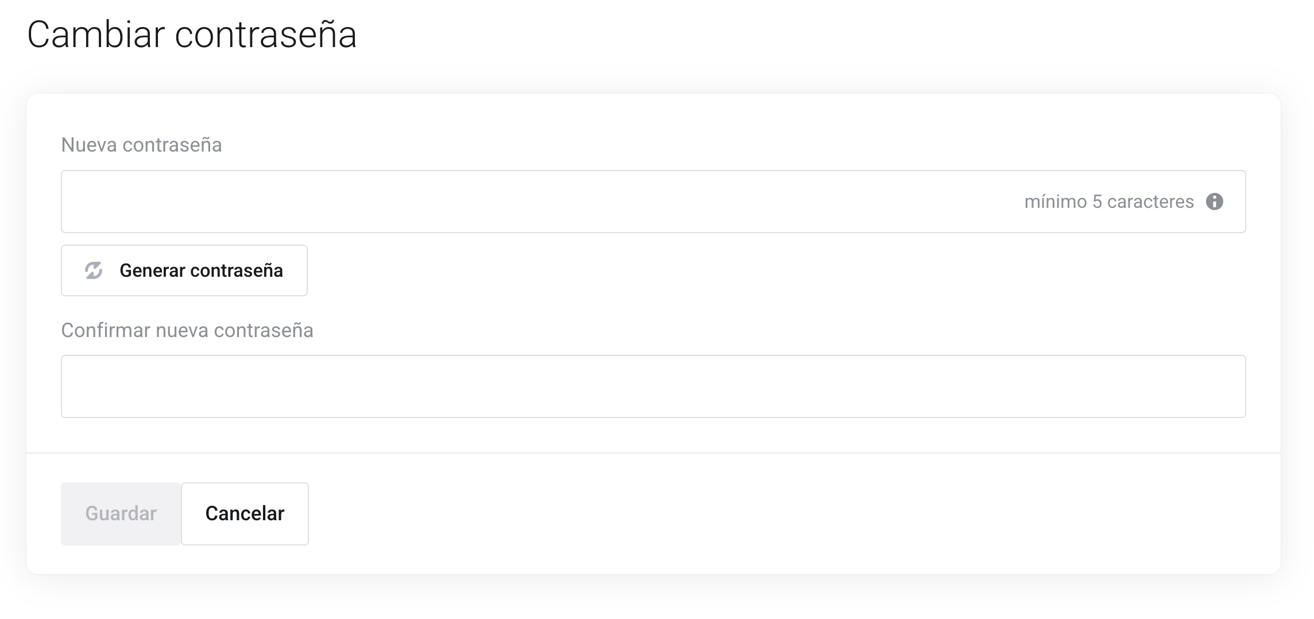Click the circular 'i' tooltip icon
The width and height of the screenshot is (1314, 619).
pos(1214,202)
